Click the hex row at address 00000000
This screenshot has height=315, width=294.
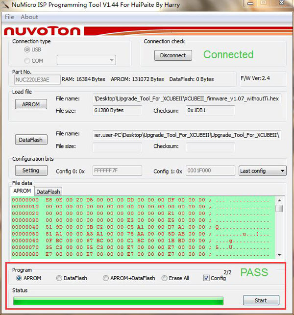pyautogui.click(x=141, y=200)
